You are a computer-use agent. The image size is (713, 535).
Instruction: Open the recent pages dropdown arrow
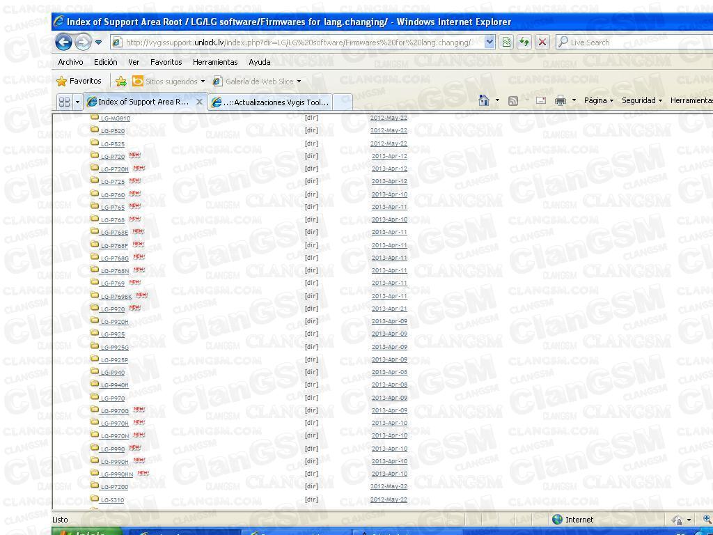point(99,42)
